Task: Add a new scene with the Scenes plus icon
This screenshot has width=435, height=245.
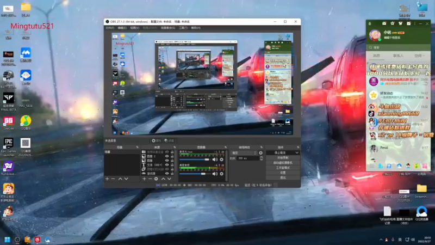Action: click(107, 179)
